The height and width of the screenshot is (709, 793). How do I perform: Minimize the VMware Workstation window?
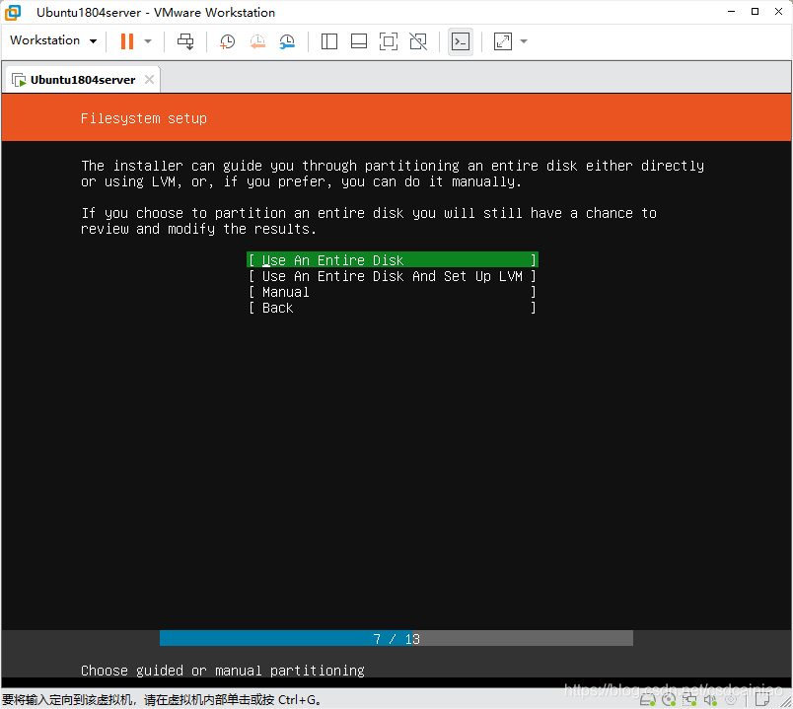pos(731,12)
